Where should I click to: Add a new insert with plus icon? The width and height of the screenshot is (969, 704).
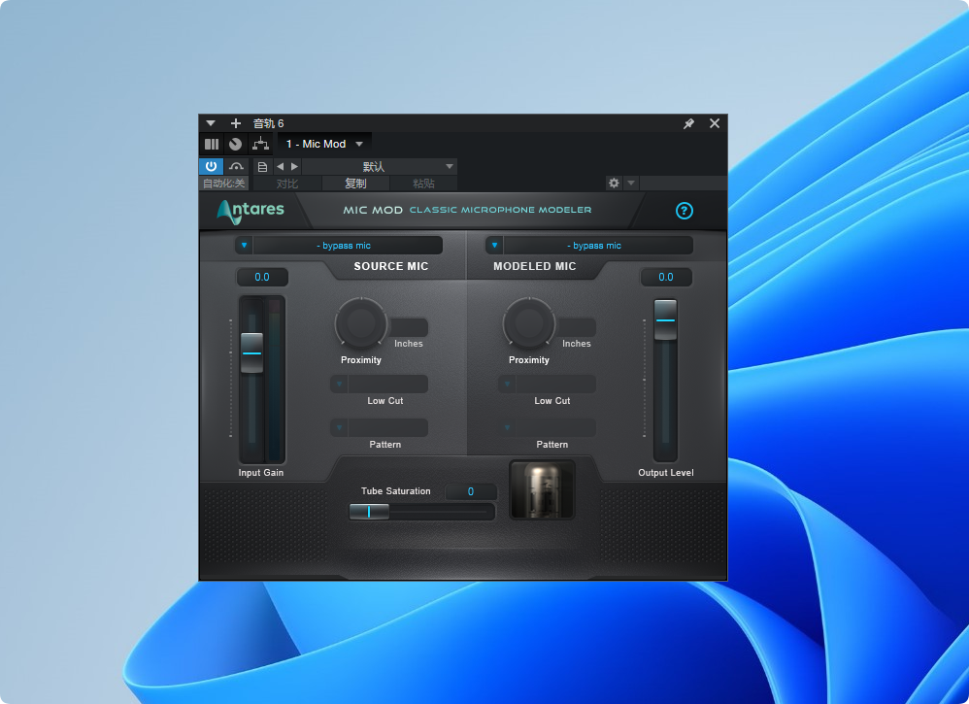point(235,123)
